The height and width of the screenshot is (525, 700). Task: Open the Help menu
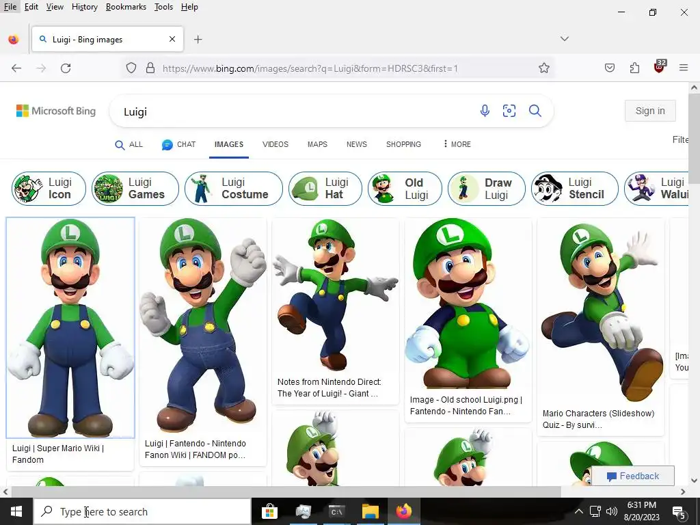[189, 7]
